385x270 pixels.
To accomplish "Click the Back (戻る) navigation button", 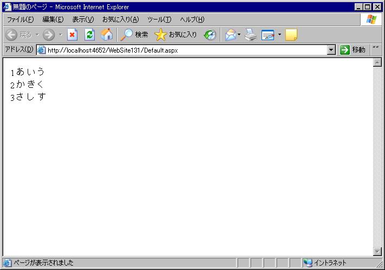I will click(x=18, y=35).
